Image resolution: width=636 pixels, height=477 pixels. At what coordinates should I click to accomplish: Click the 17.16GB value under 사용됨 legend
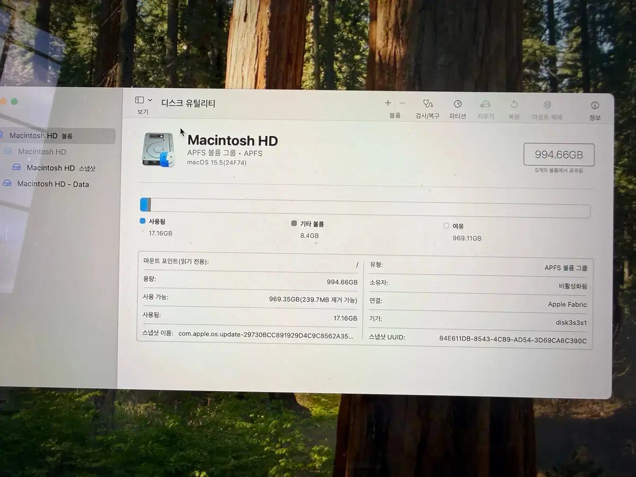point(160,233)
